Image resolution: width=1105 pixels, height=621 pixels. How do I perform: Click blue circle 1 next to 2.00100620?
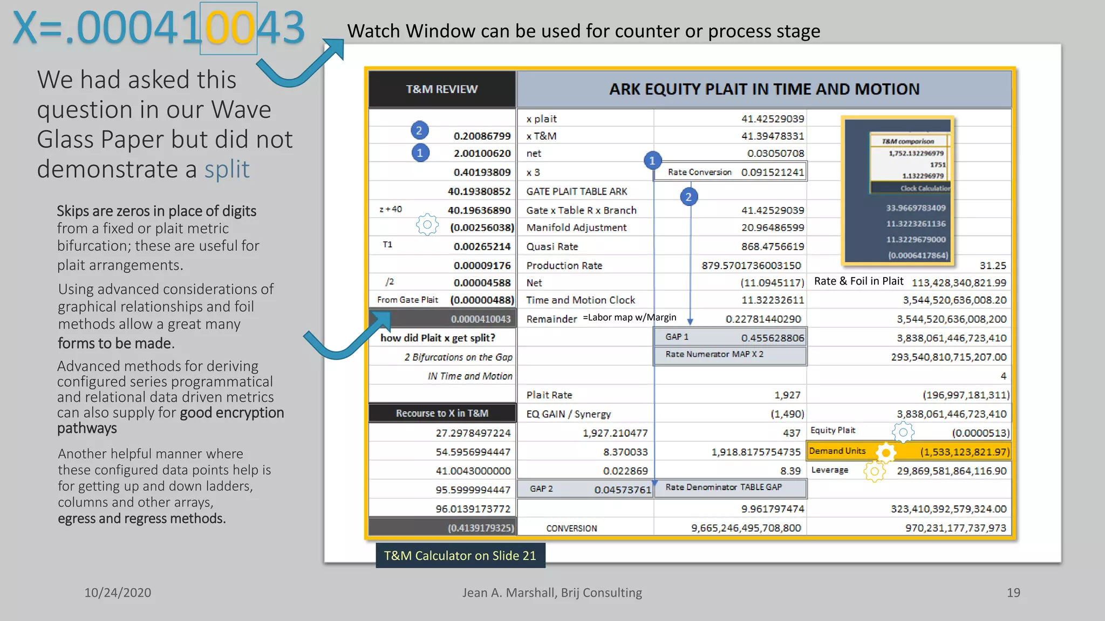tap(420, 153)
